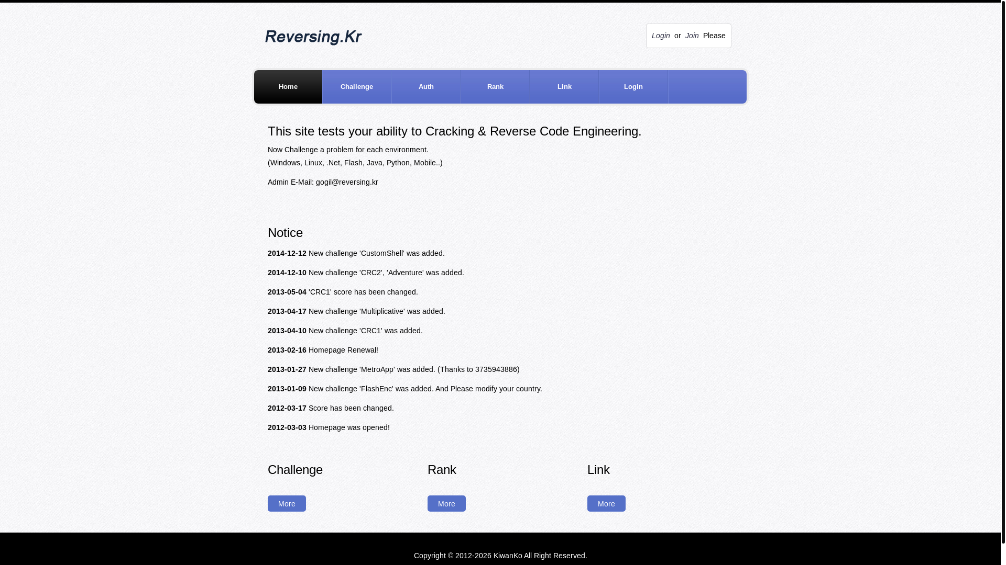The width and height of the screenshot is (1006, 565).
Task: Open the Challenge menu item
Action: coord(357,87)
